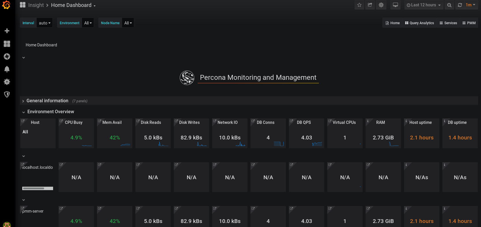Click Percona Monitoring and Management title link

point(258,77)
